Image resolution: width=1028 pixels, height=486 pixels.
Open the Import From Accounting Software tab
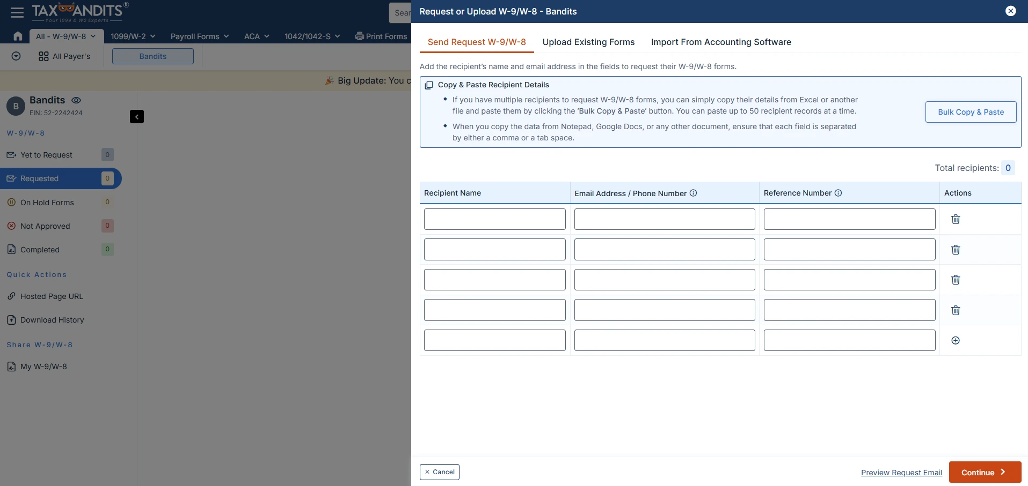click(x=720, y=42)
